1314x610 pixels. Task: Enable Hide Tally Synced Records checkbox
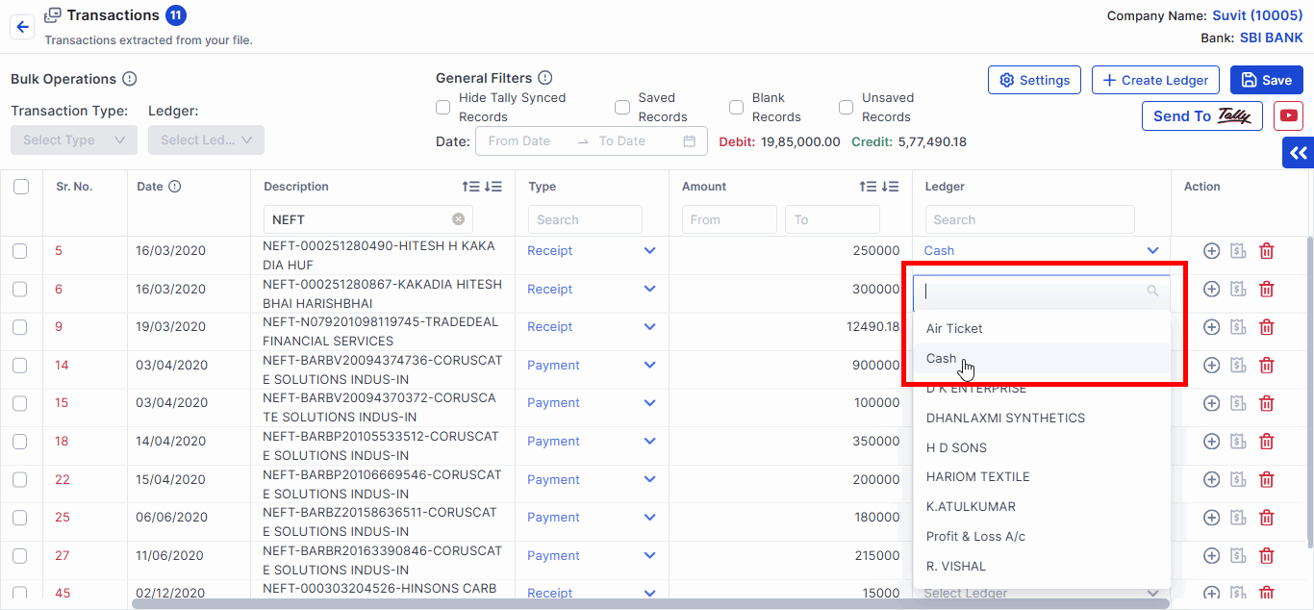(x=443, y=107)
